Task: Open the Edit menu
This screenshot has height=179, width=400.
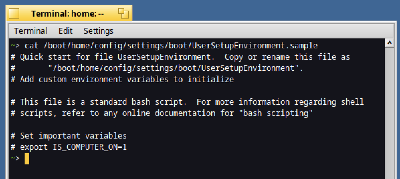Action: pos(65,31)
